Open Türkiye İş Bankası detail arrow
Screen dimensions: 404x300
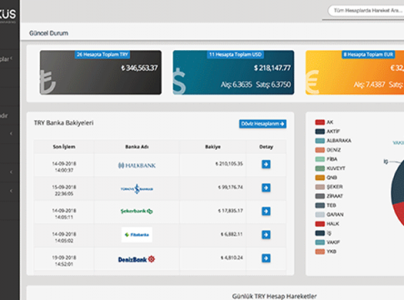(x=266, y=187)
